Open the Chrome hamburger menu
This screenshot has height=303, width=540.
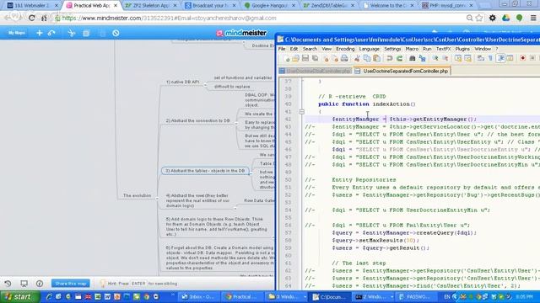(x=533, y=18)
